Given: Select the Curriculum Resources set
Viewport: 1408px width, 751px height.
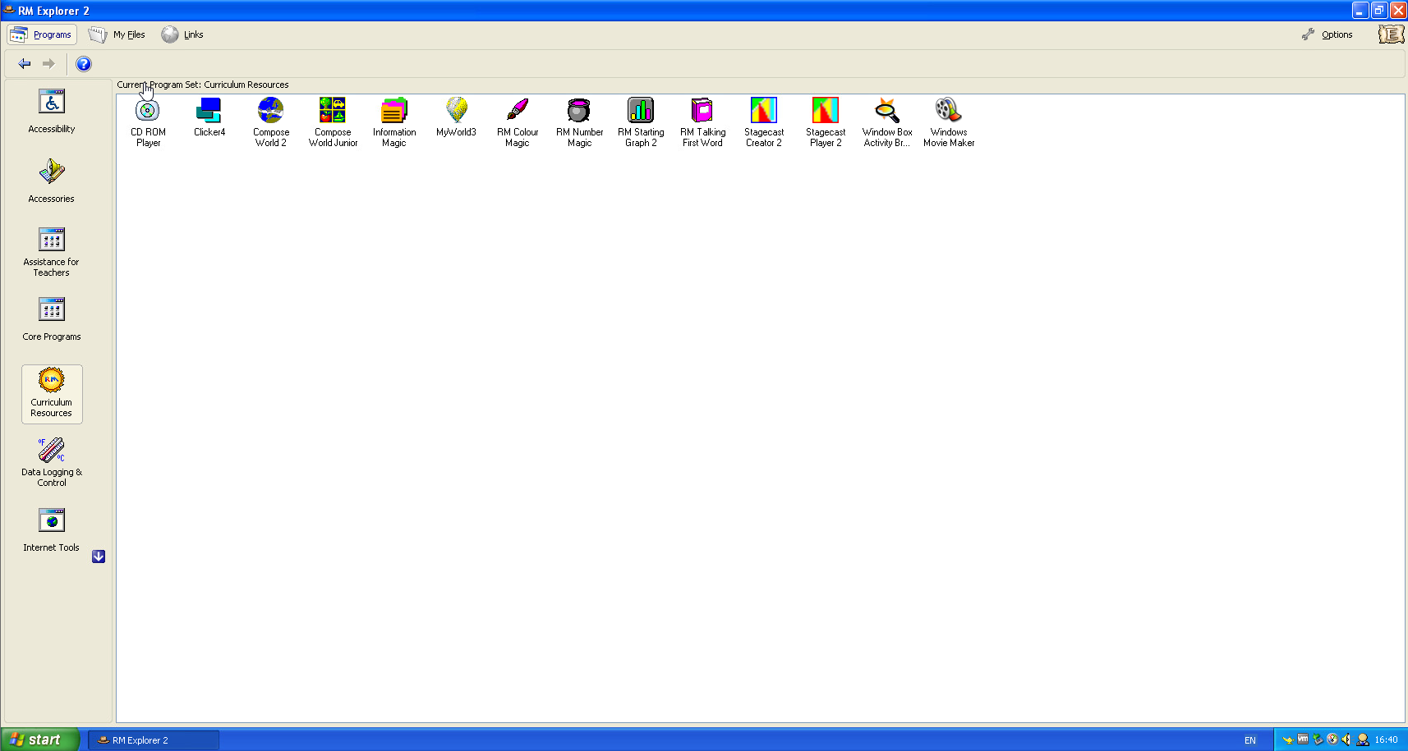Looking at the screenshot, I should click(52, 394).
